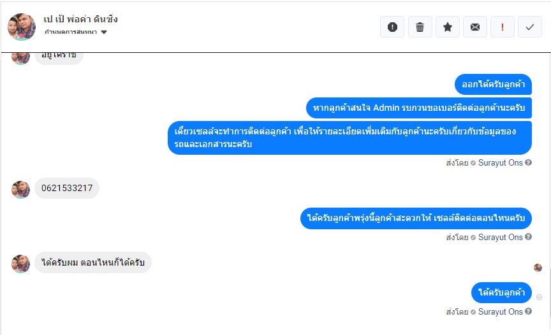Click the customer's profile picture in the header
Screen dimensions: 551x335
[22, 27]
